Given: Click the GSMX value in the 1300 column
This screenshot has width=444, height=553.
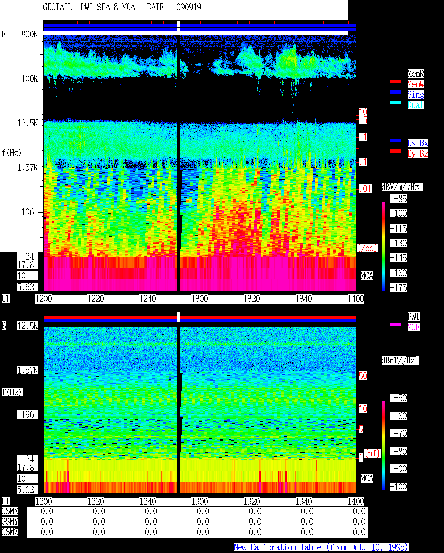Looking at the screenshot, I should [x=203, y=511].
